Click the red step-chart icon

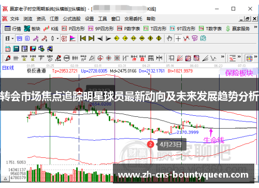coord(44,38)
